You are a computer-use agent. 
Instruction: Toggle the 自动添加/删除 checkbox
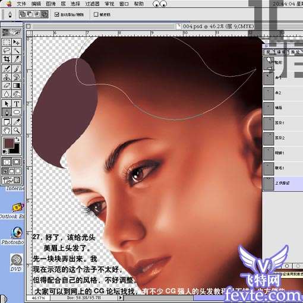(x=57, y=14)
